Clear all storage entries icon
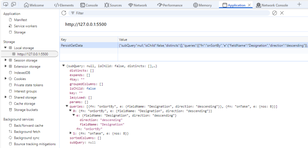The image size is (308, 148). [x=274, y=13]
